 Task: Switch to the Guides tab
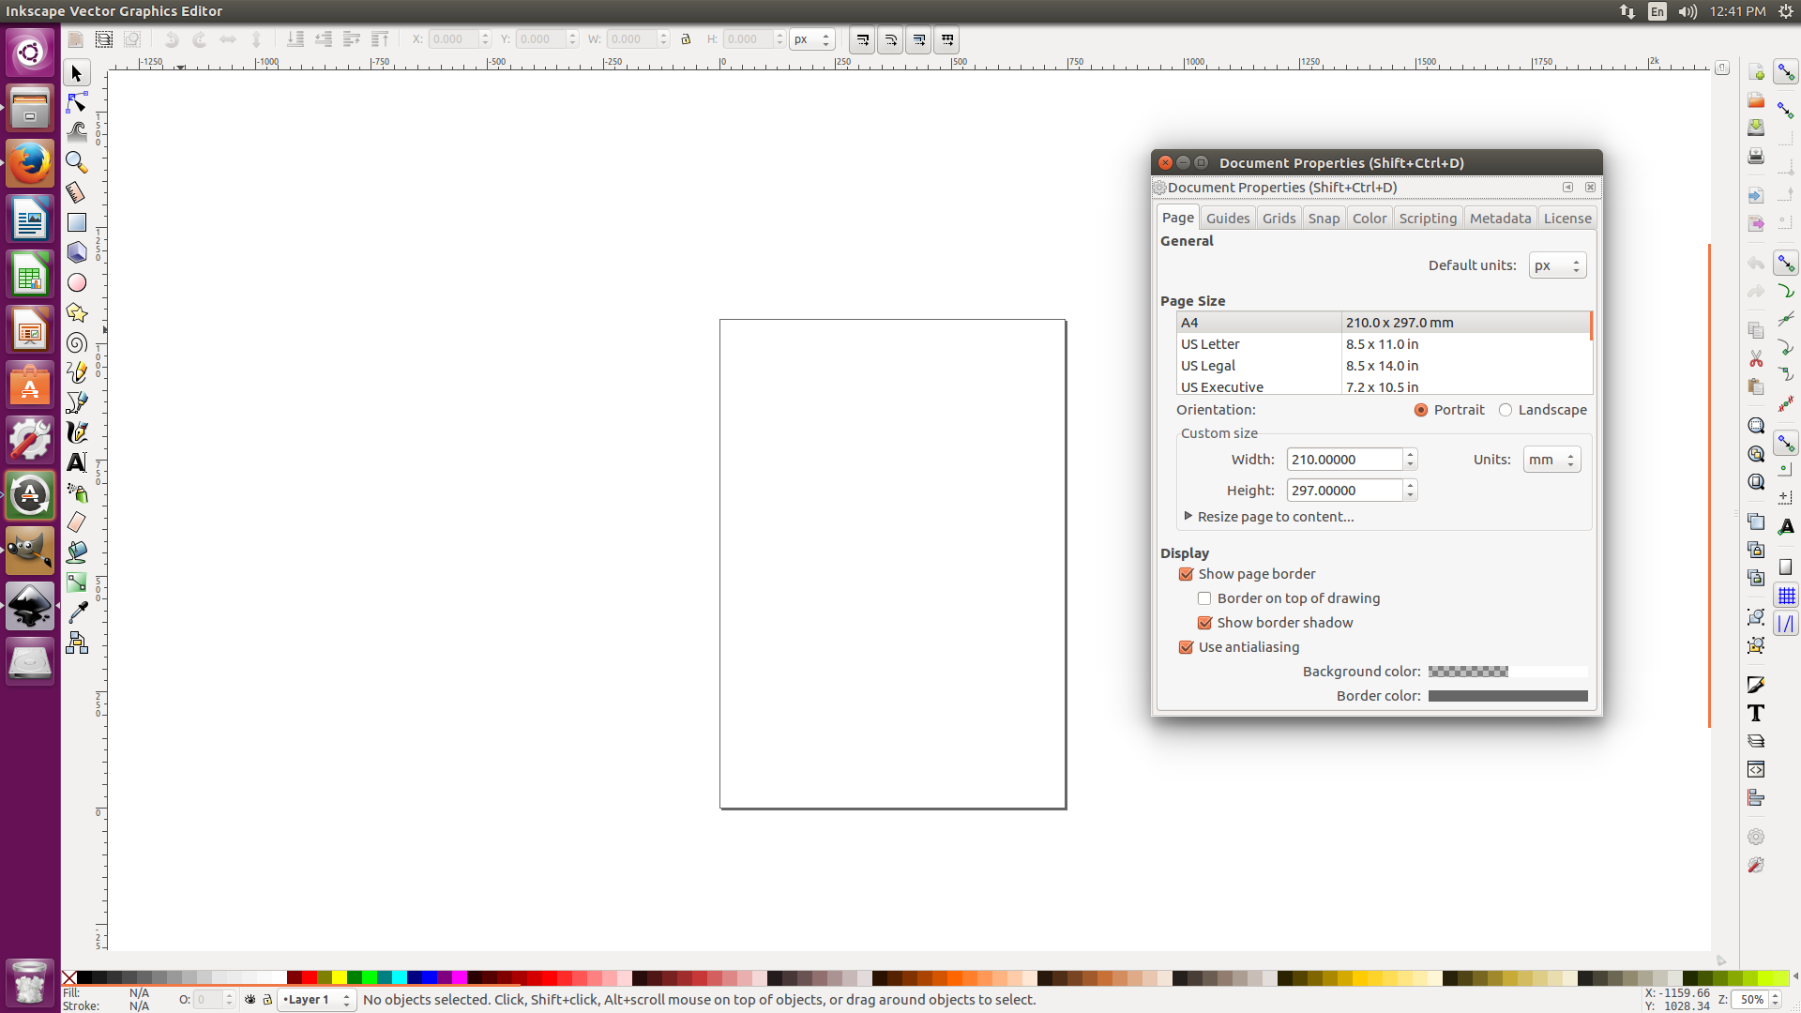coord(1227,218)
